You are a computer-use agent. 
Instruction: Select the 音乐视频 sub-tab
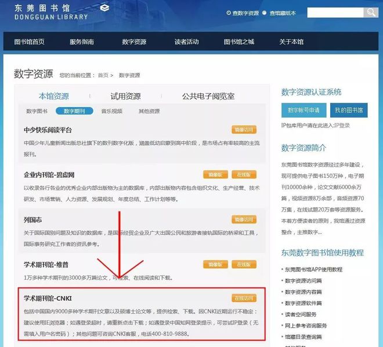point(112,111)
